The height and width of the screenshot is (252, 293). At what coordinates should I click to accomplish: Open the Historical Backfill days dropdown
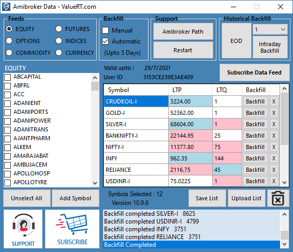pyautogui.click(x=270, y=29)
